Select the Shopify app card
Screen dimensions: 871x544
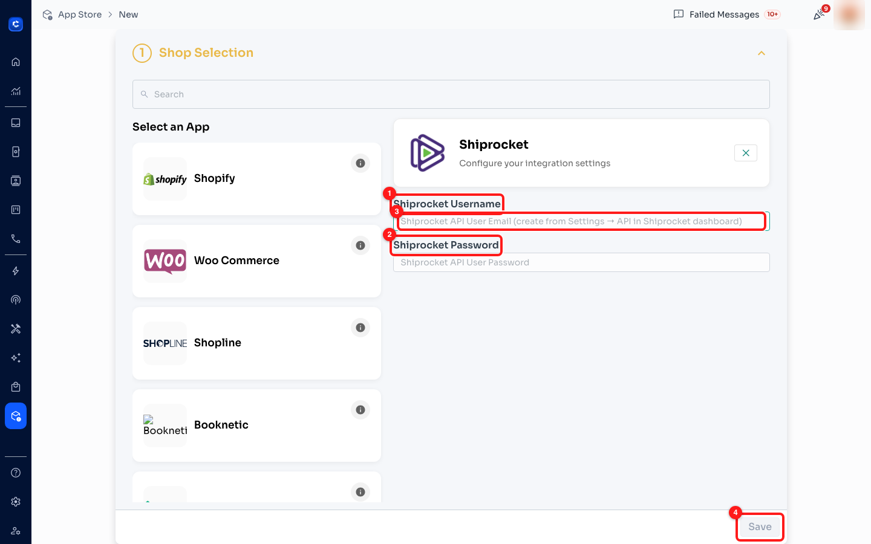(256, 179)
